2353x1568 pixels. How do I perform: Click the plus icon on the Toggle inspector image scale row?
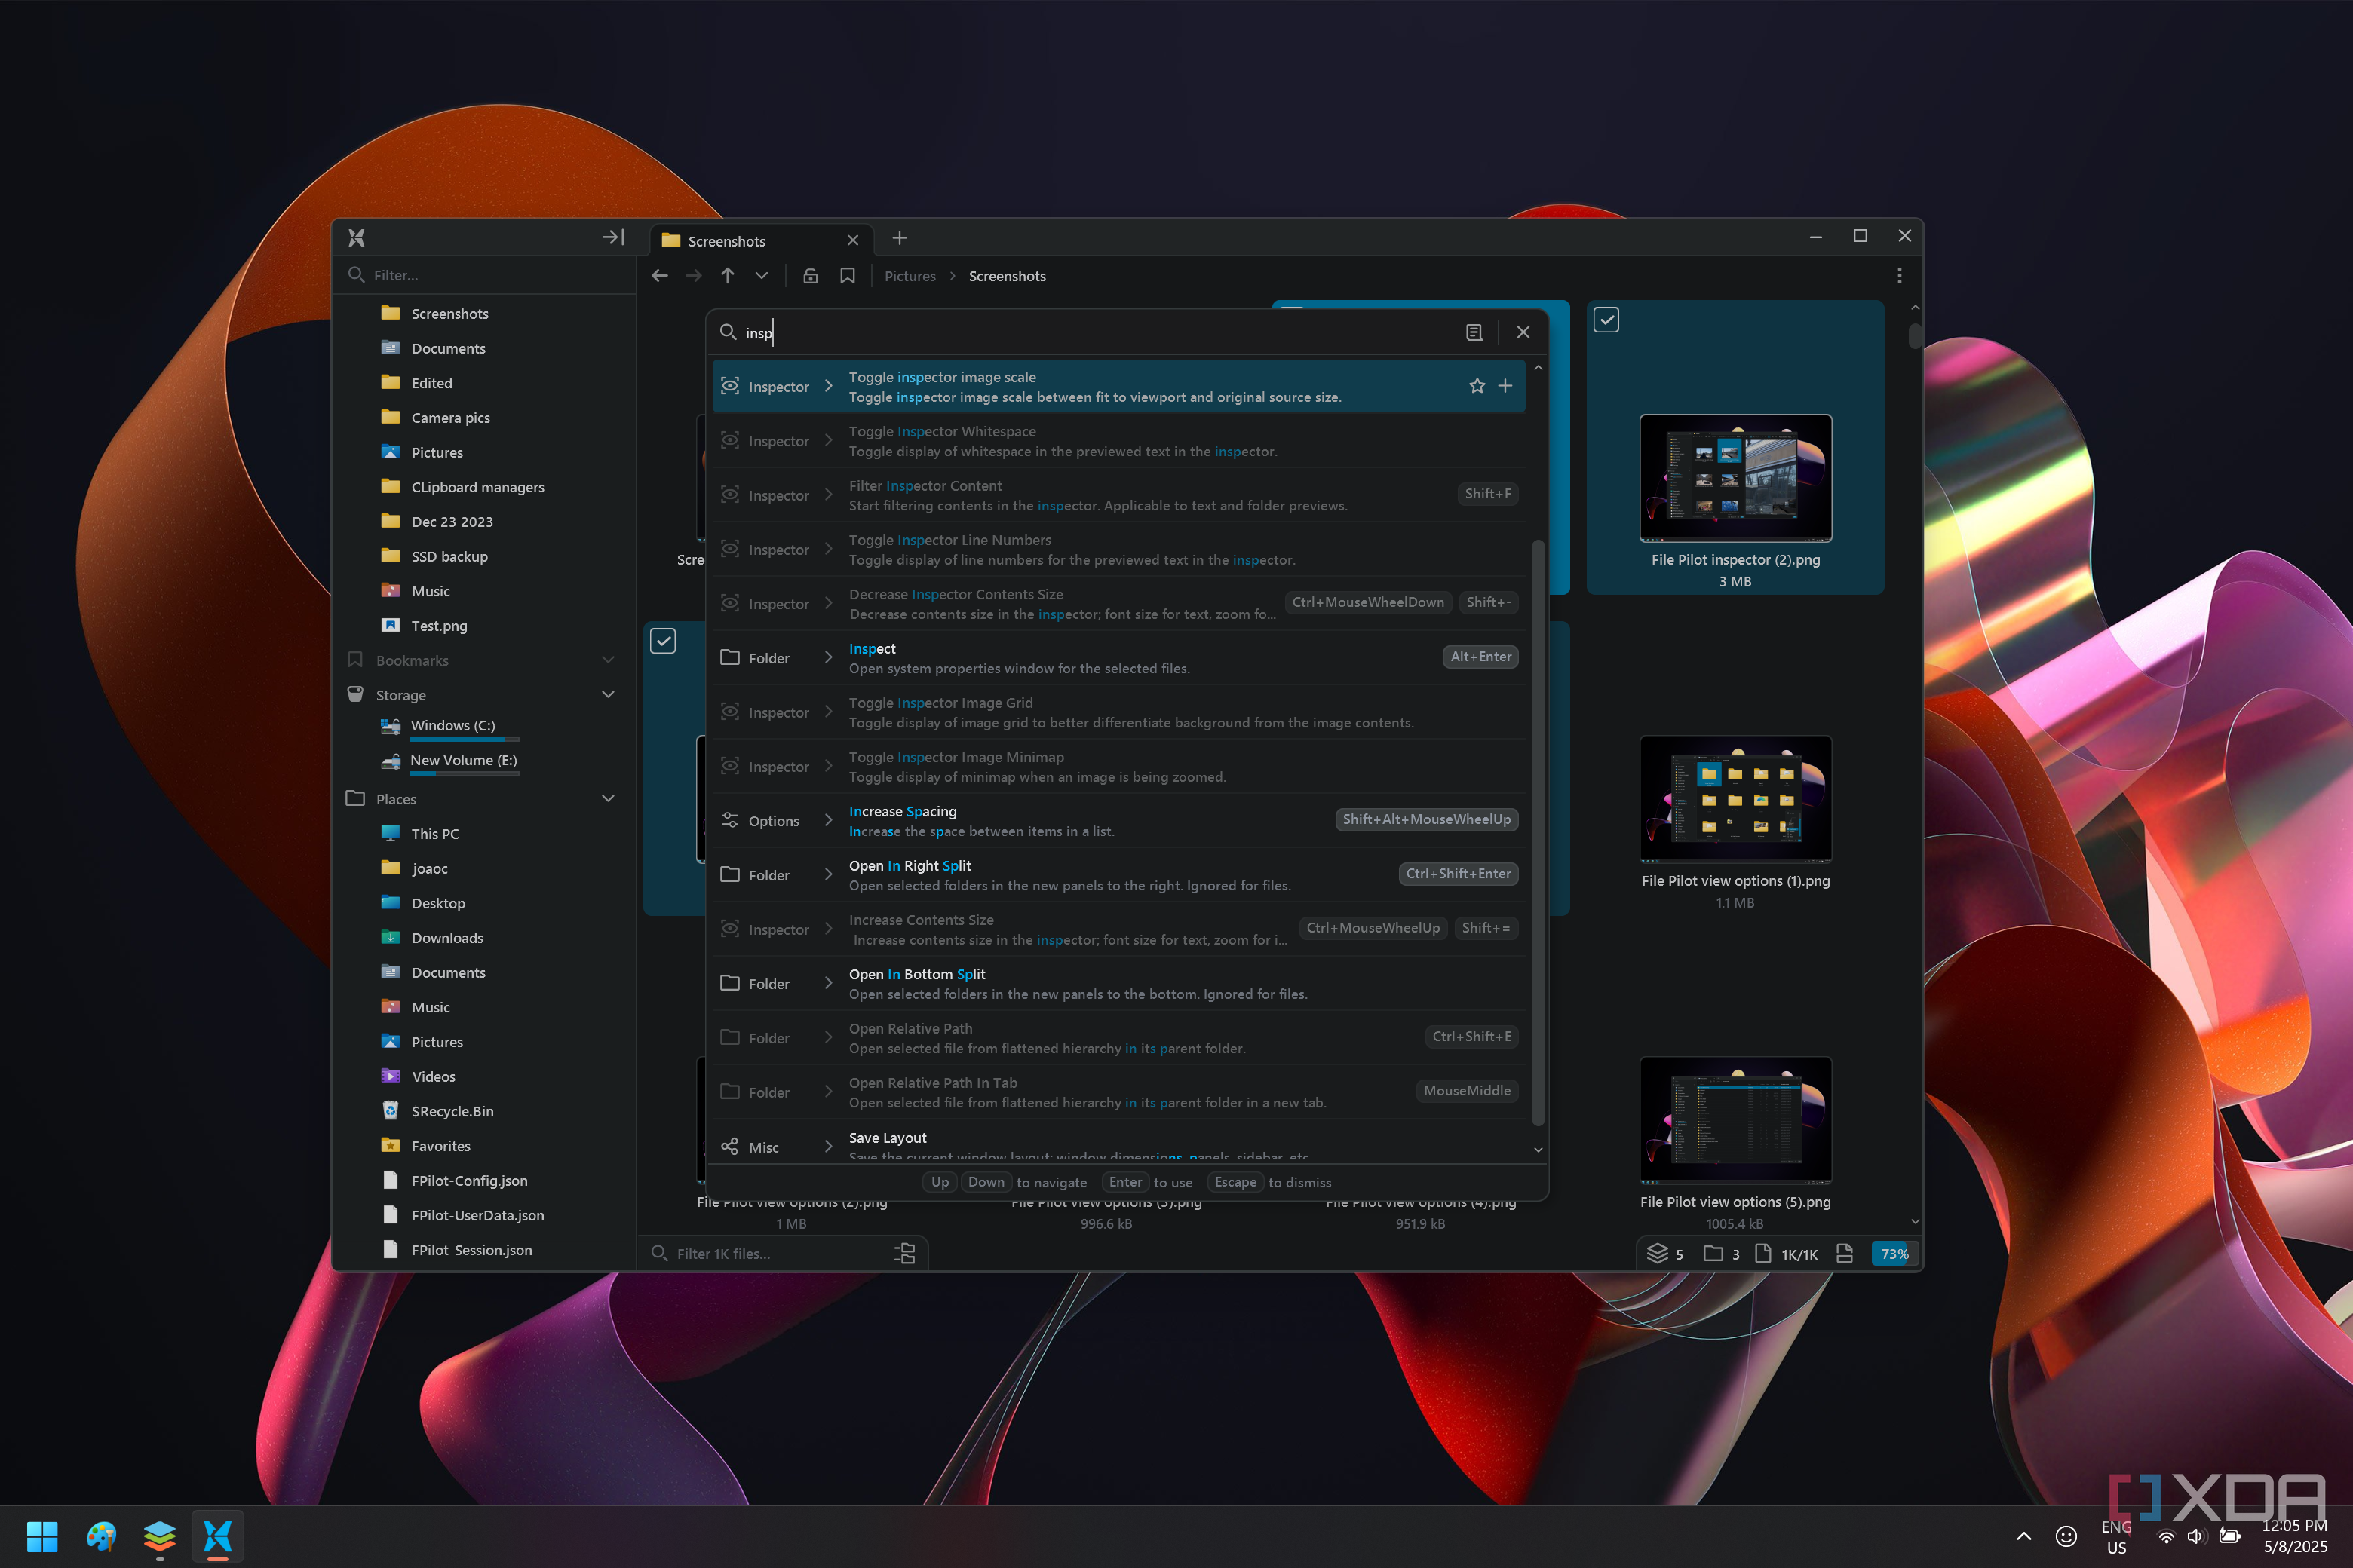[x=1505, y=386]
